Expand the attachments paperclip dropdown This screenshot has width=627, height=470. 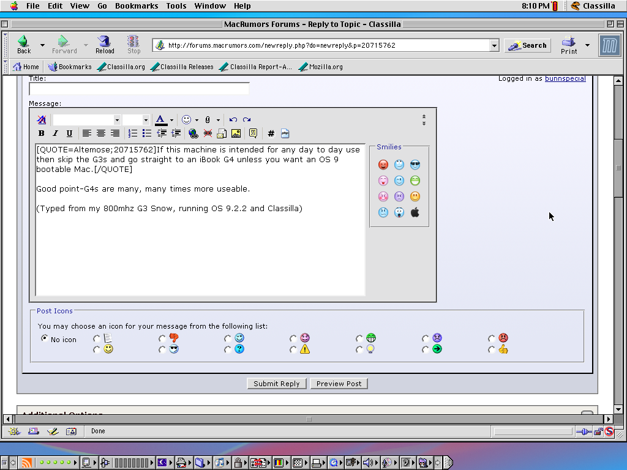pyautogui.click(x=219, y=120)
